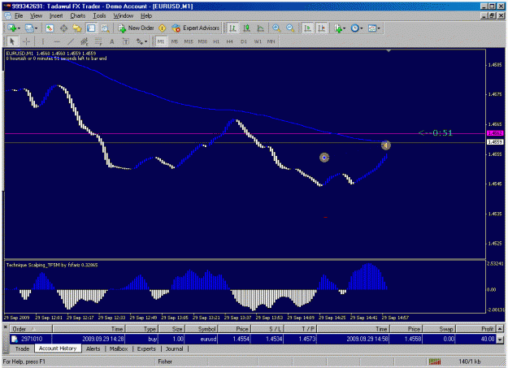This screenshot has width=508, height=368.
Task: Switch to the M30 timeframe
Action: click(202, 41)
